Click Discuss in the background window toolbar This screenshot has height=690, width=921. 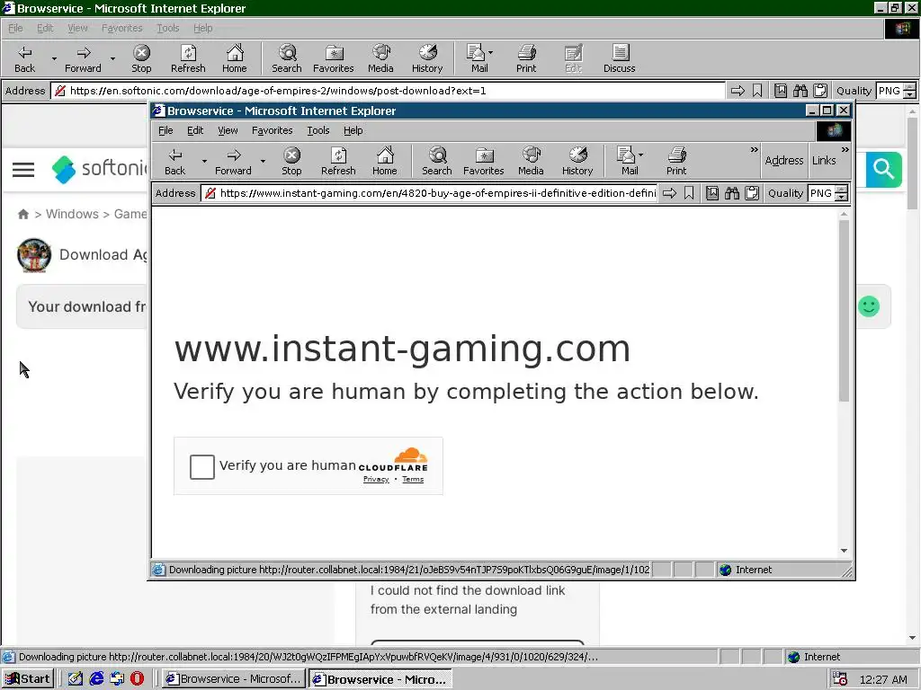(619, 58)
